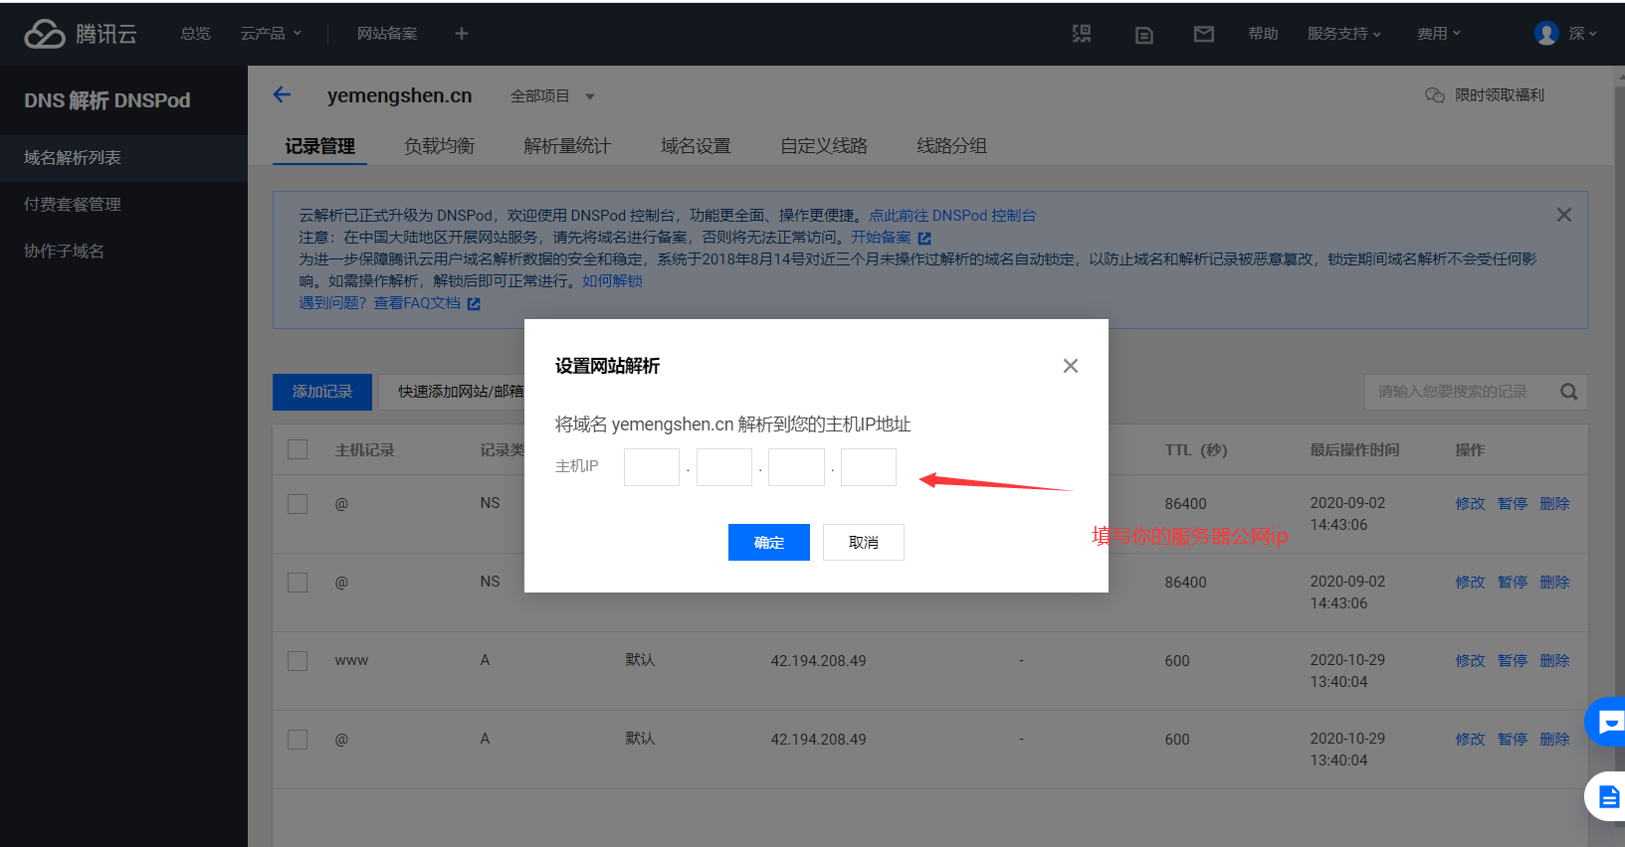Click the user avatar icon
The image size is (1625, 847).
1546,34
